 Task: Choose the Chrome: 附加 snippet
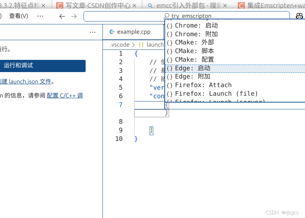pyautogui.click(x=235, y=34)
